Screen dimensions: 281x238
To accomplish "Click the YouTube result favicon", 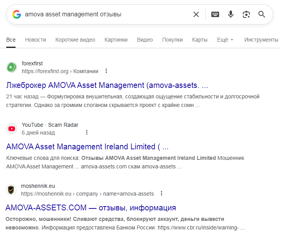I will (x=12, y=129).
